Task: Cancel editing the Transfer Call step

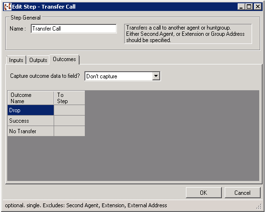Action: [242, 192]
